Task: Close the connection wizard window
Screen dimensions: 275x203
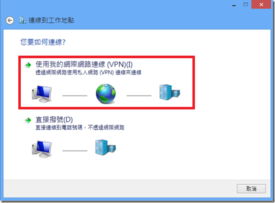Action: click(261, 4)
